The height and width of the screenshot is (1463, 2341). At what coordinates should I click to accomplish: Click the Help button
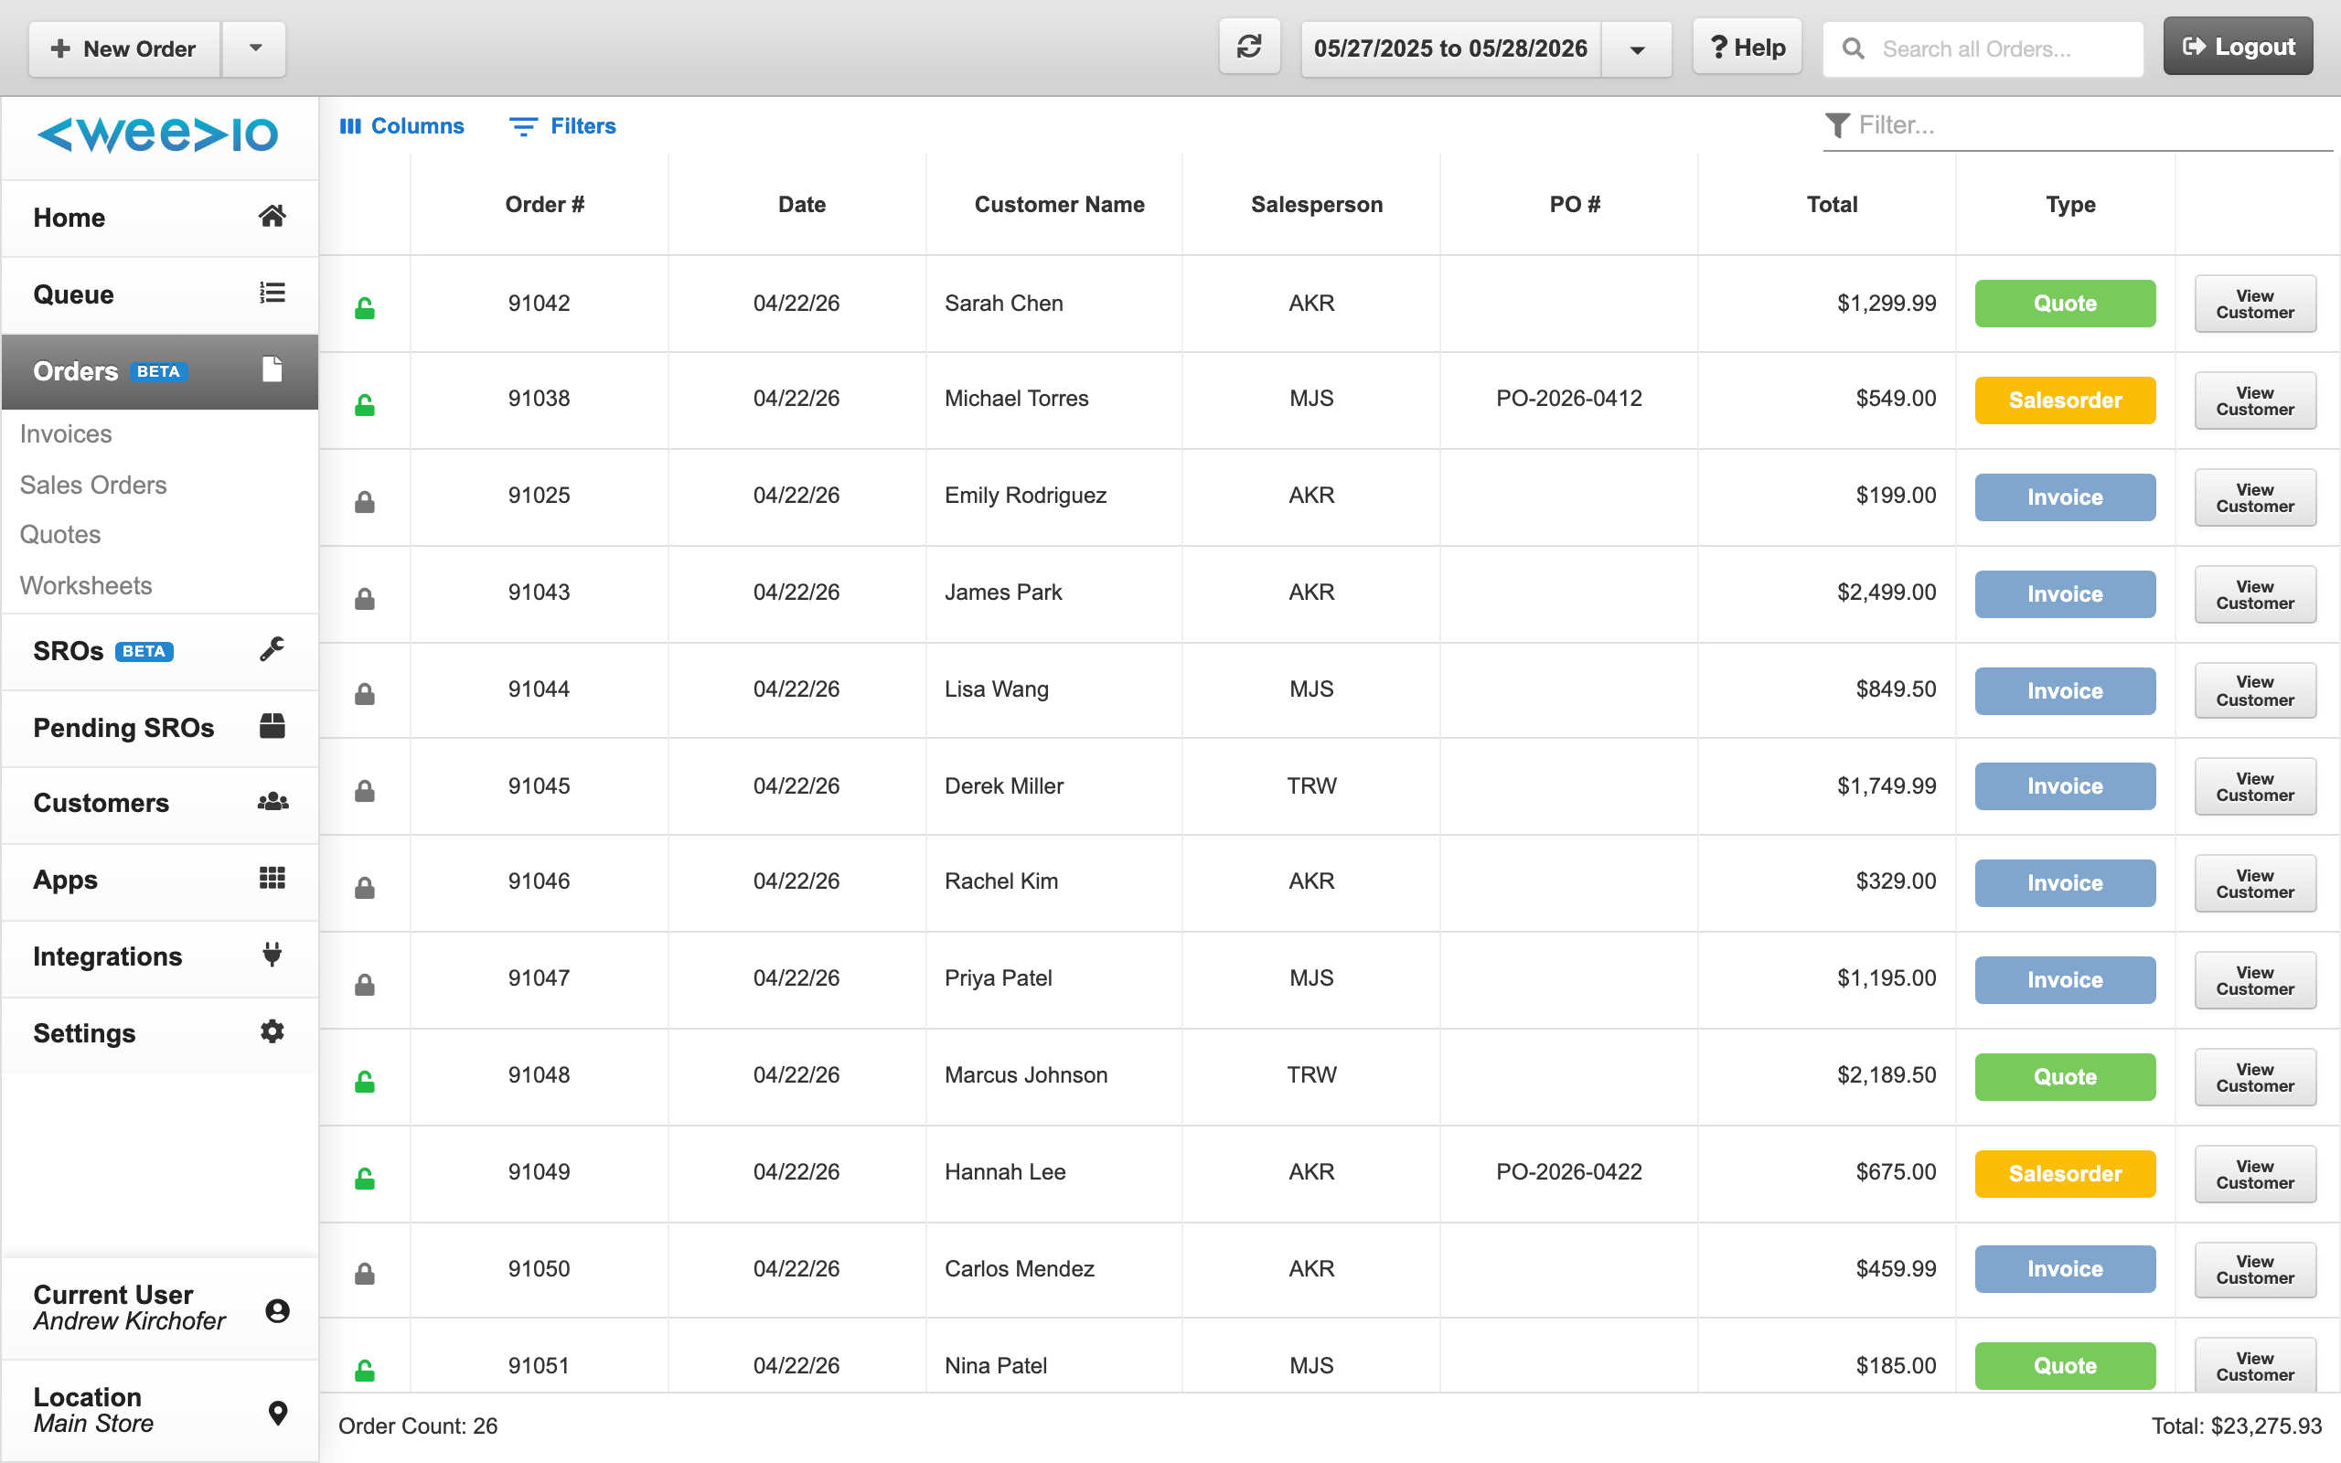[x=1747, y=47]
